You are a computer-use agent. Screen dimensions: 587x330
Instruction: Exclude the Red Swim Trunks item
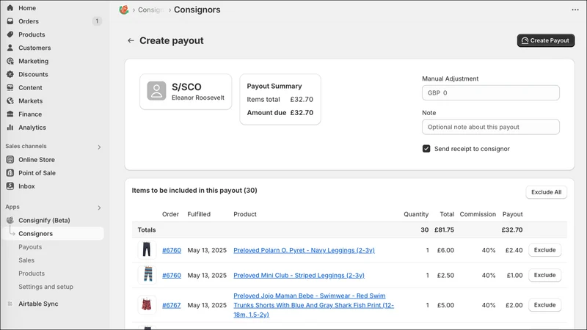coord(544,305)
